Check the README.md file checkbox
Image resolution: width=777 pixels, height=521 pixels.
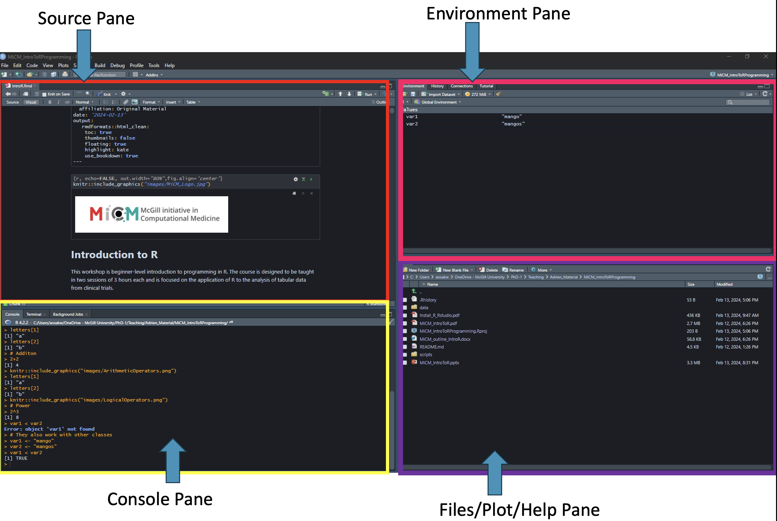[x=405, y=347]
